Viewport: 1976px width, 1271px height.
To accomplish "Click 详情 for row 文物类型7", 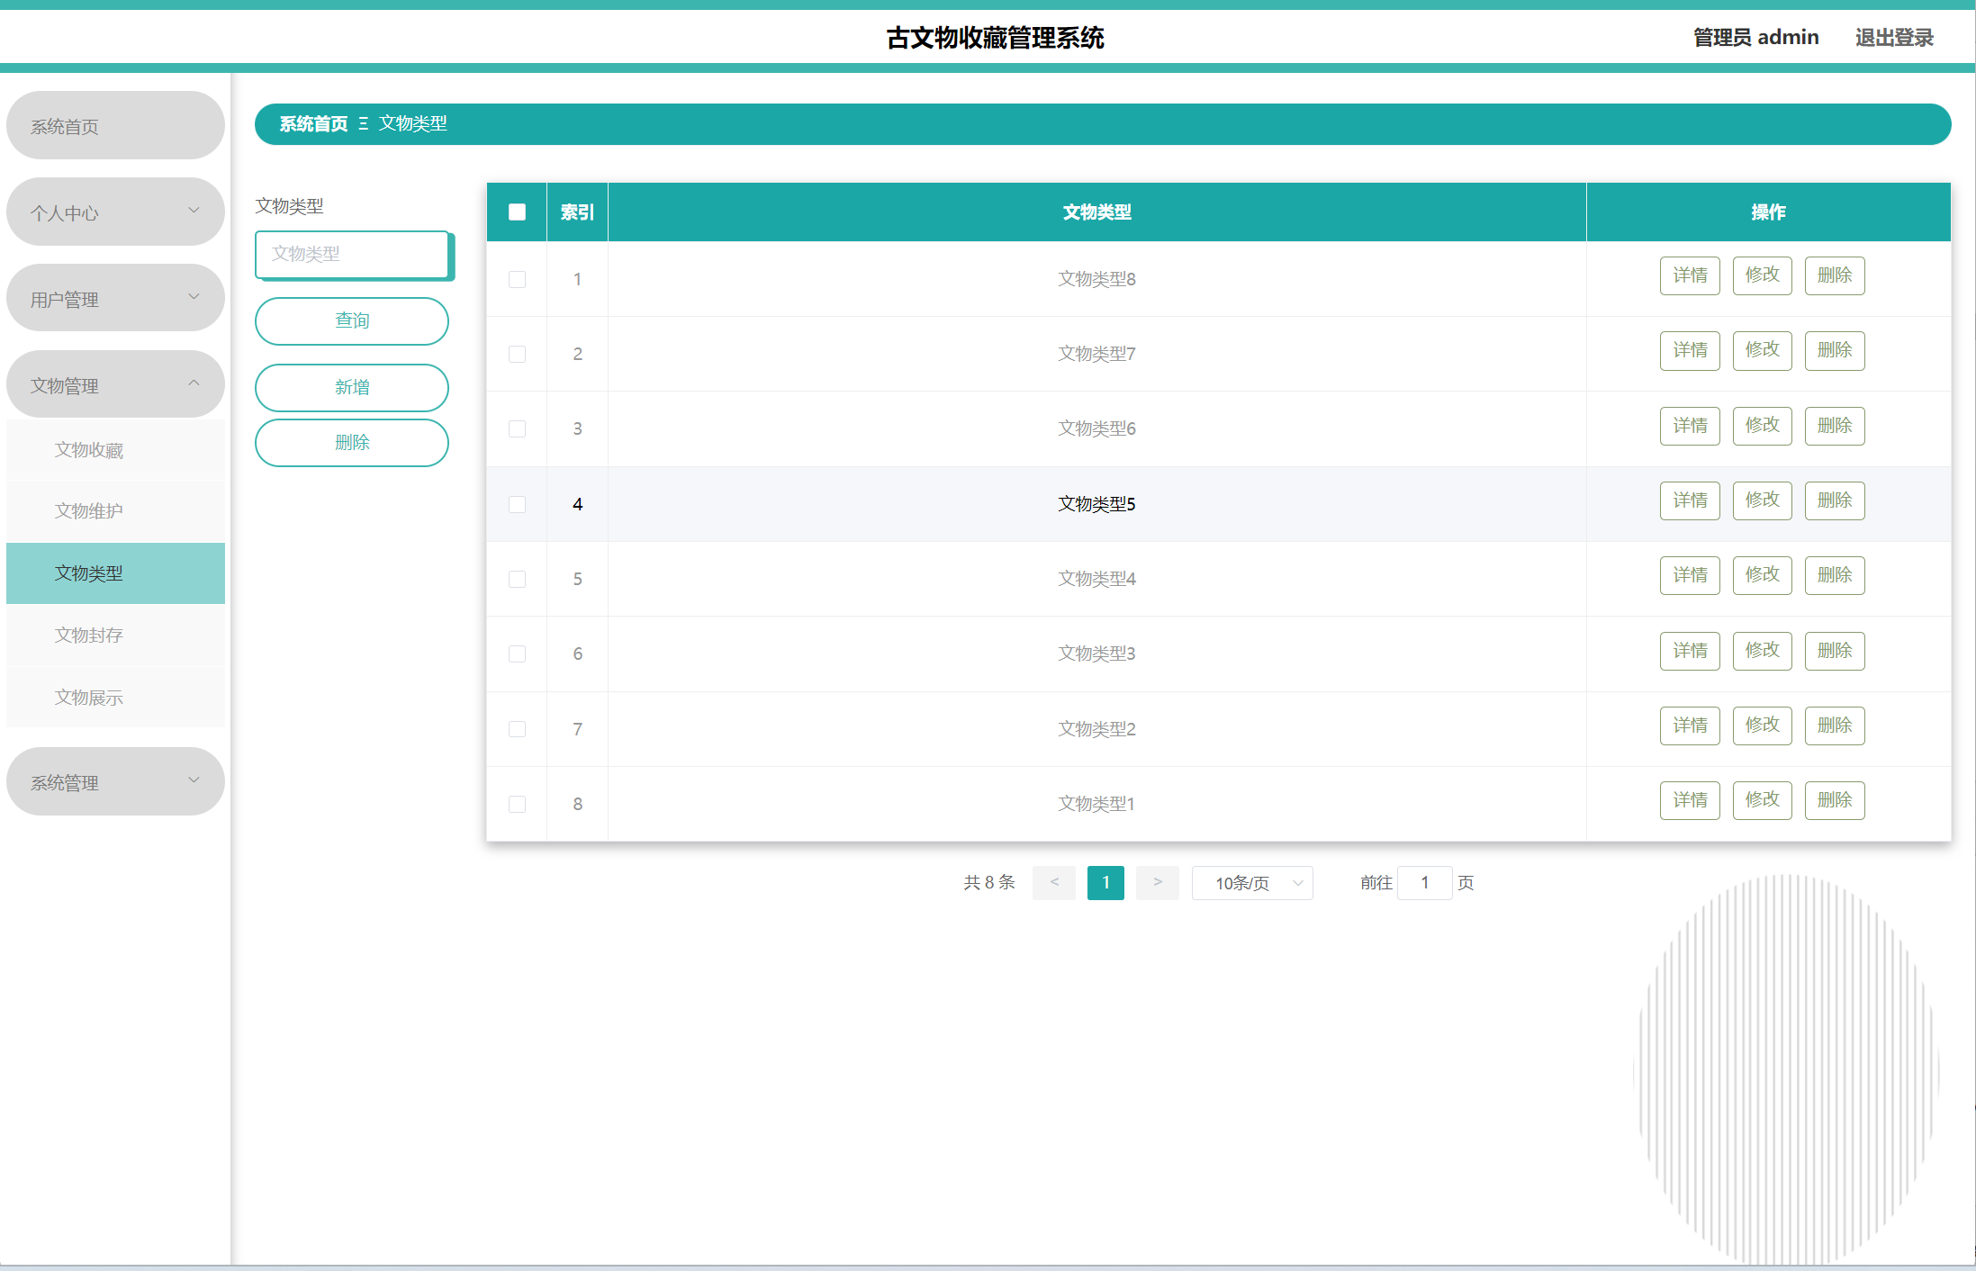I will tap(1689, 350).
